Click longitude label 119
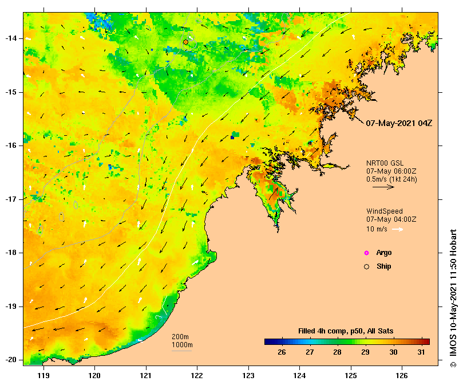The image size is (463, 385). (43, 376)
